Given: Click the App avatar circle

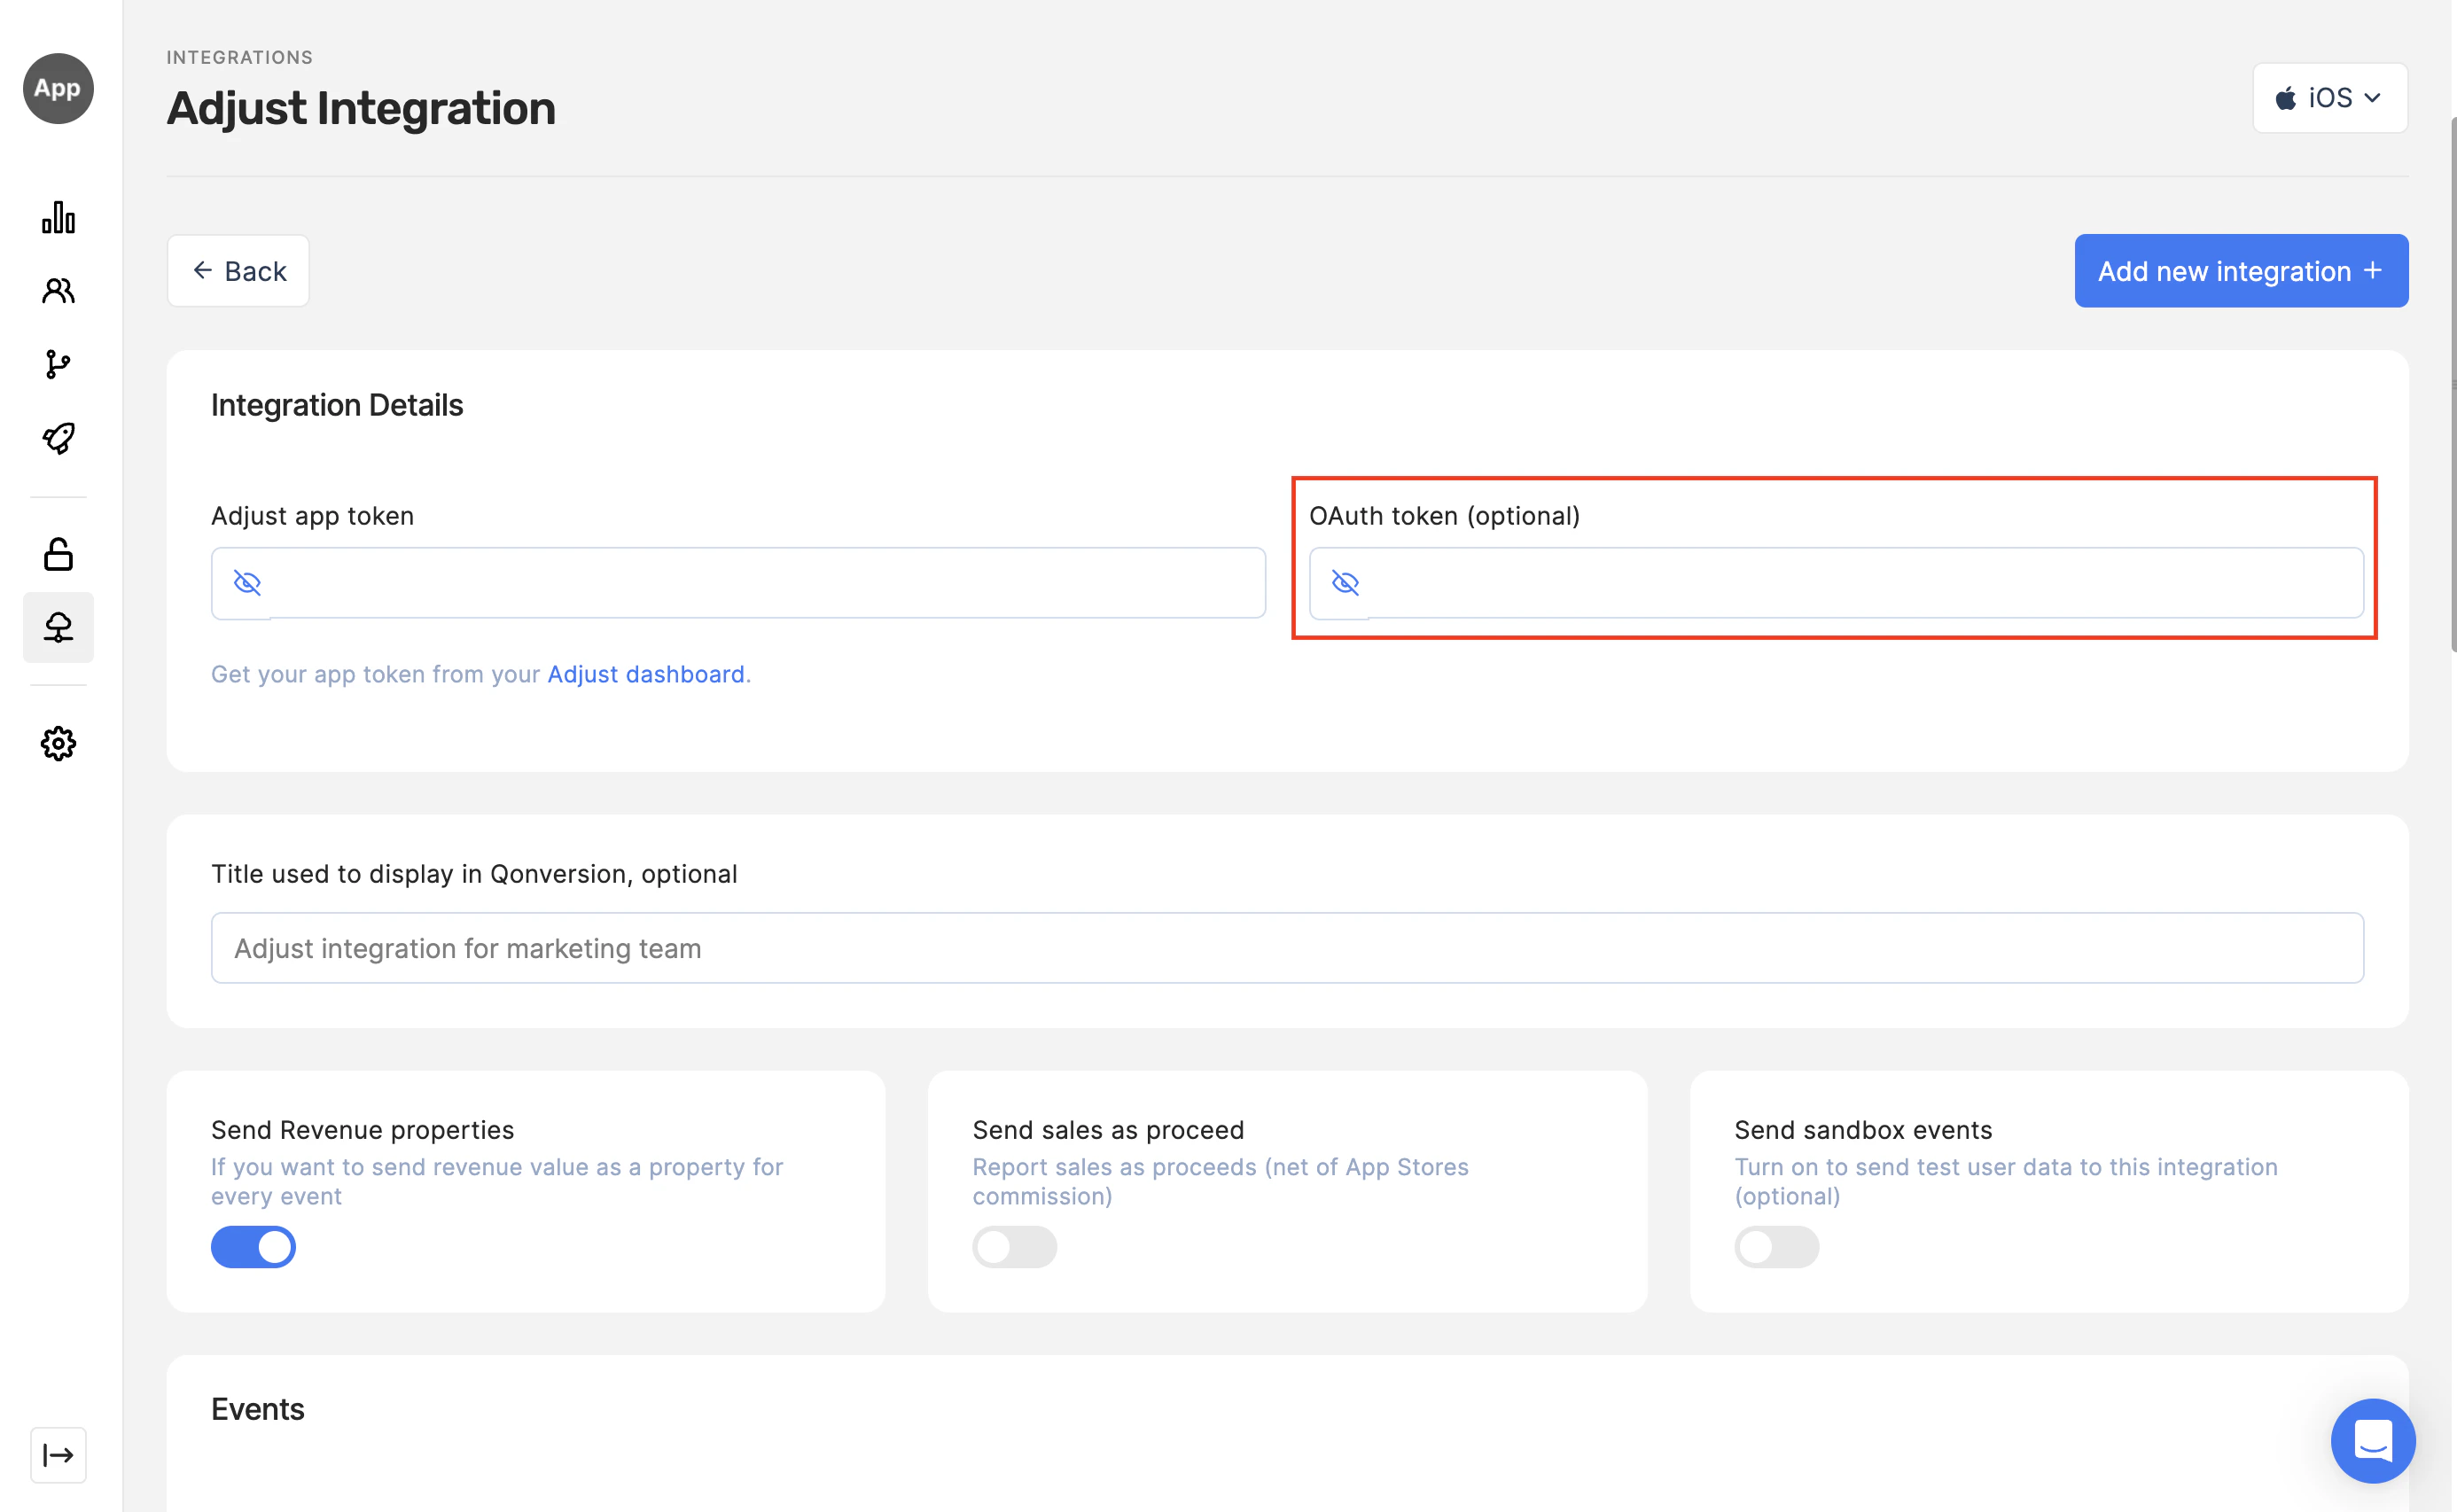Looking at the screenshot, I should click(58, 88).
